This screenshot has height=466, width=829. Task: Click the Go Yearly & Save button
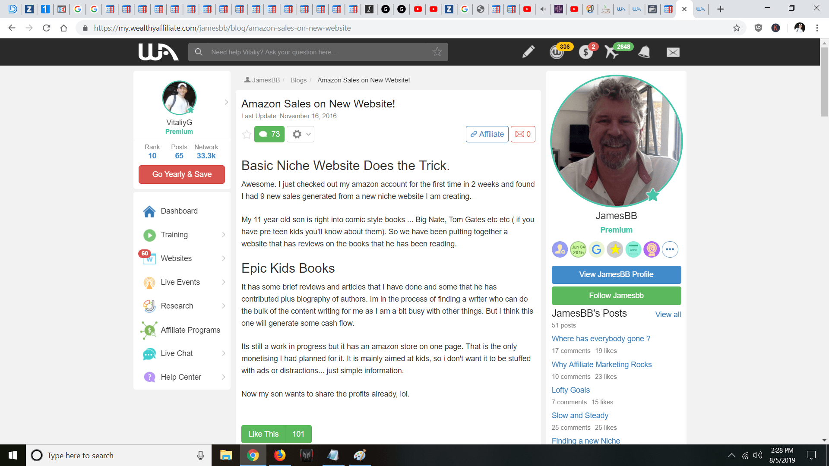182,174
